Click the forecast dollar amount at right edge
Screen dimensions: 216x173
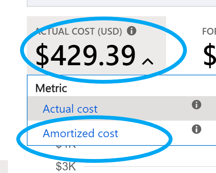pos(210,55)
